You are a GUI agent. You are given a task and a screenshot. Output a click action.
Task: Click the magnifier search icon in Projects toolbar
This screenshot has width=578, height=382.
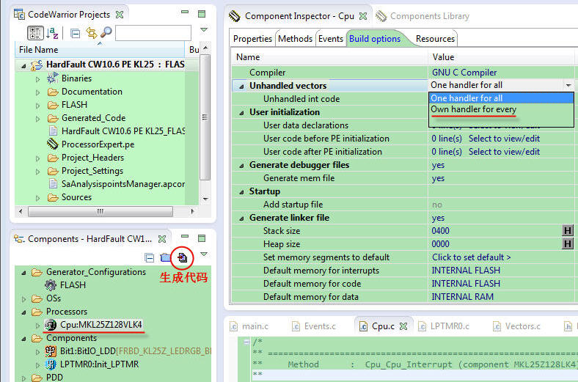coord(106,32)
